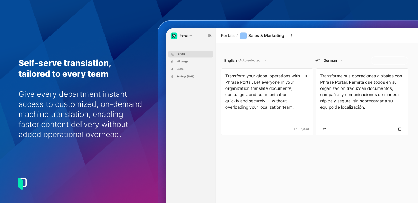Click the Portals translate icon in sidebar

pos(172,54)
